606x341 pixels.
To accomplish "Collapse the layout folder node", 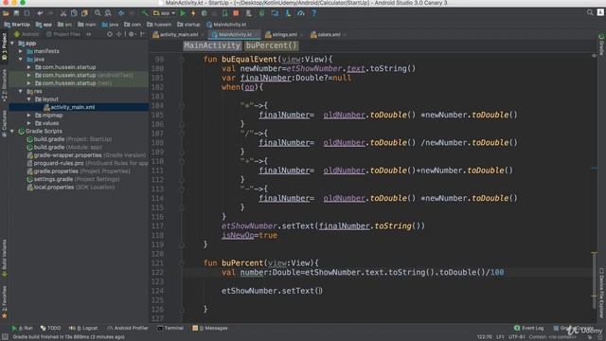I will click(28, 99).
